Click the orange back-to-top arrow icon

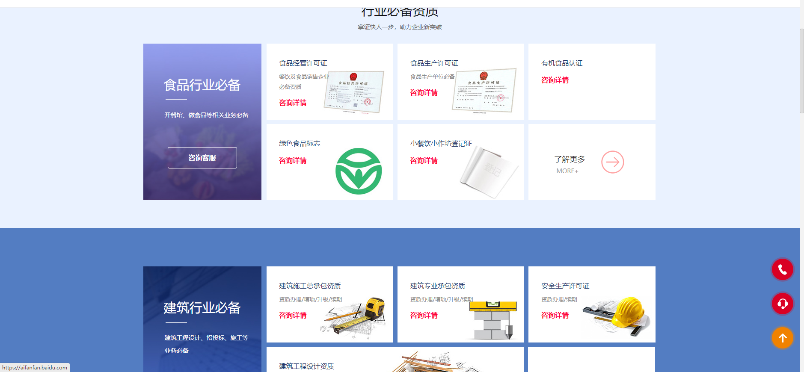point(782,338)
